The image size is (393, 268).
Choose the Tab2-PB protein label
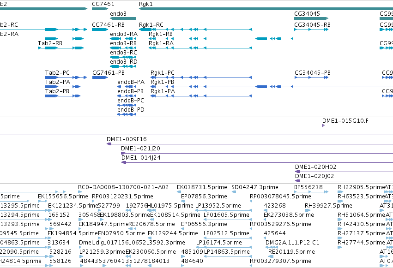(x=57, y=91)
